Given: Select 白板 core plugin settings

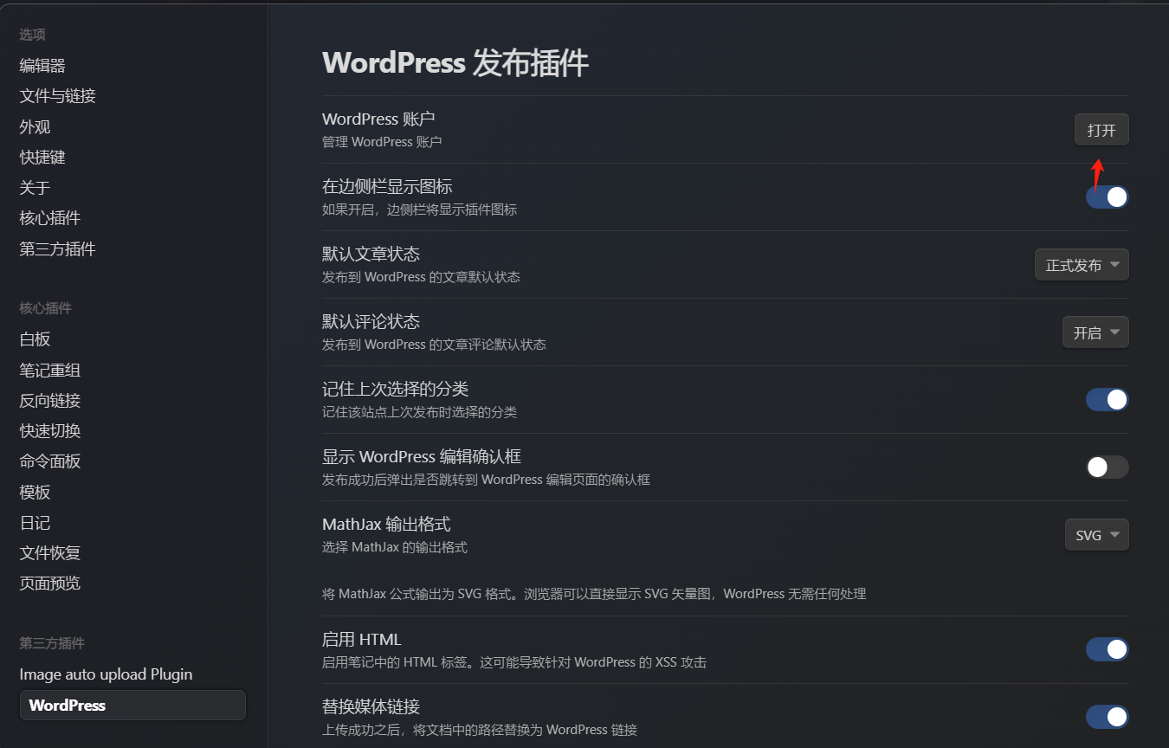Looking at the screenshot, I should click(34, 339).
